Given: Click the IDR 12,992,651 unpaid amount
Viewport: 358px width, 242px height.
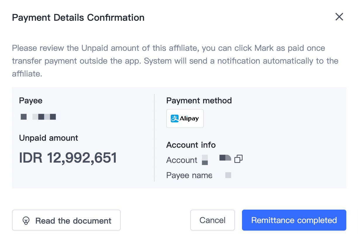Looking at the screenshot, I should pyautogui.click(x=68, y=158).
